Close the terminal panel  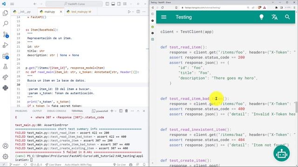(x=144, y=111)
